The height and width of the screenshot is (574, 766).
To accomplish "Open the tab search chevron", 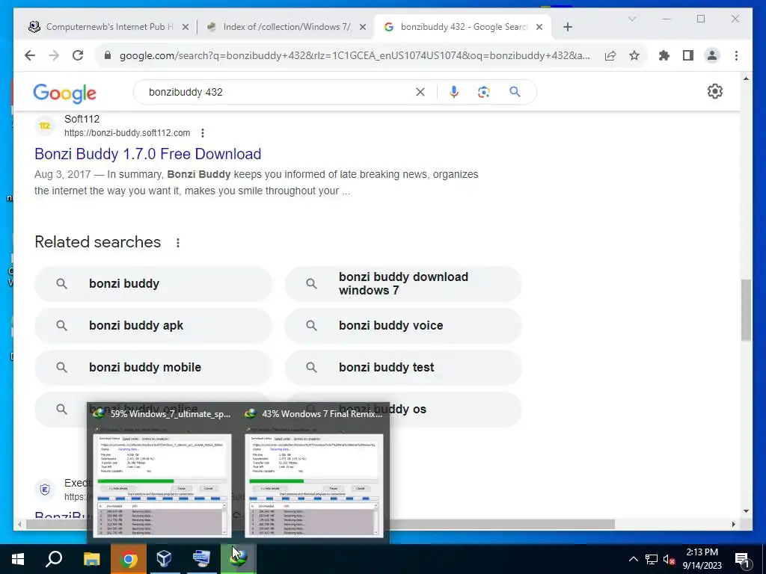I will click(631, 19).
